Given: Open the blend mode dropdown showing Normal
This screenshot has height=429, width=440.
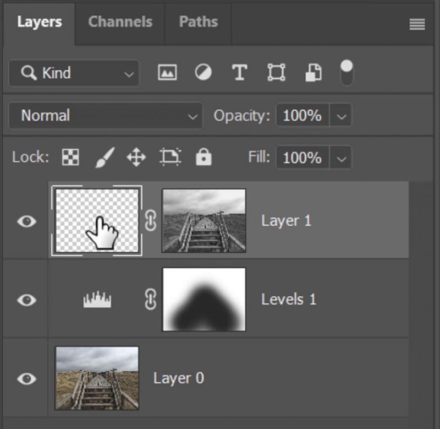Looking at the screenshot, I should [106, 116].
